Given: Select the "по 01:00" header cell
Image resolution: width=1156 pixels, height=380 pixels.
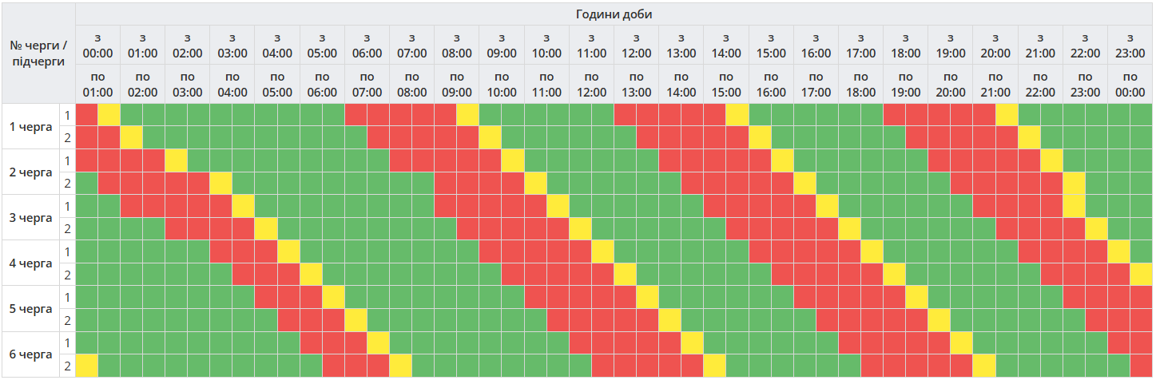Looking at the screenshot, I should 97,85.
